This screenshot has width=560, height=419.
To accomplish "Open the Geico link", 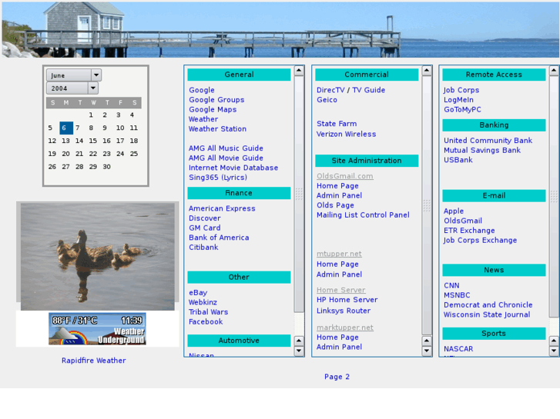I will [327, 100].
